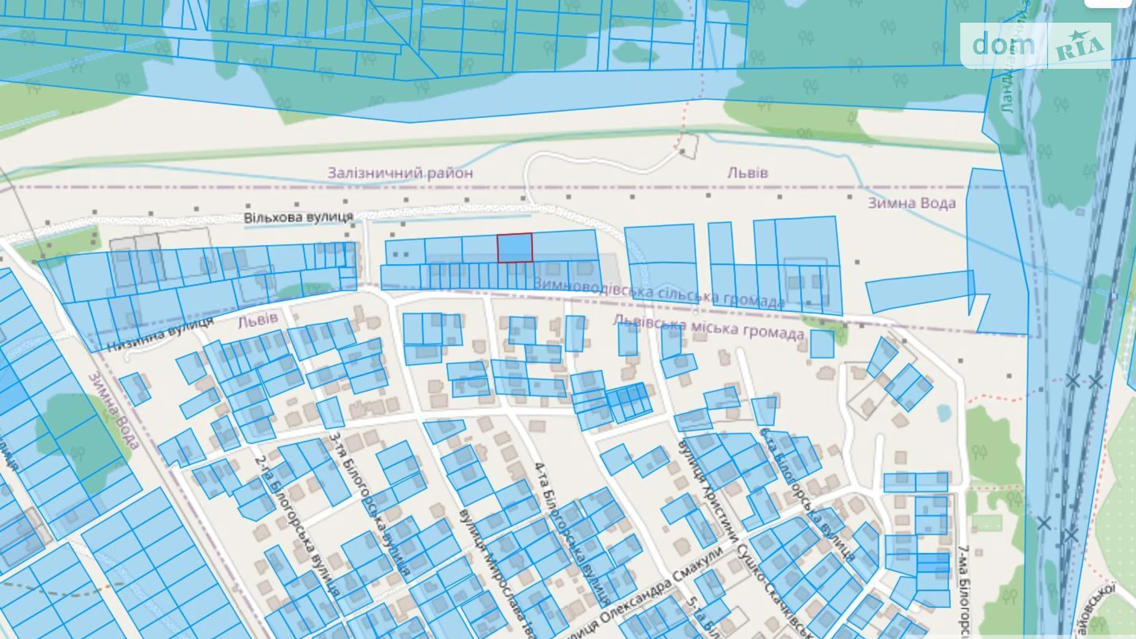Click the Залізничний район district label

[x=400, y=173]
